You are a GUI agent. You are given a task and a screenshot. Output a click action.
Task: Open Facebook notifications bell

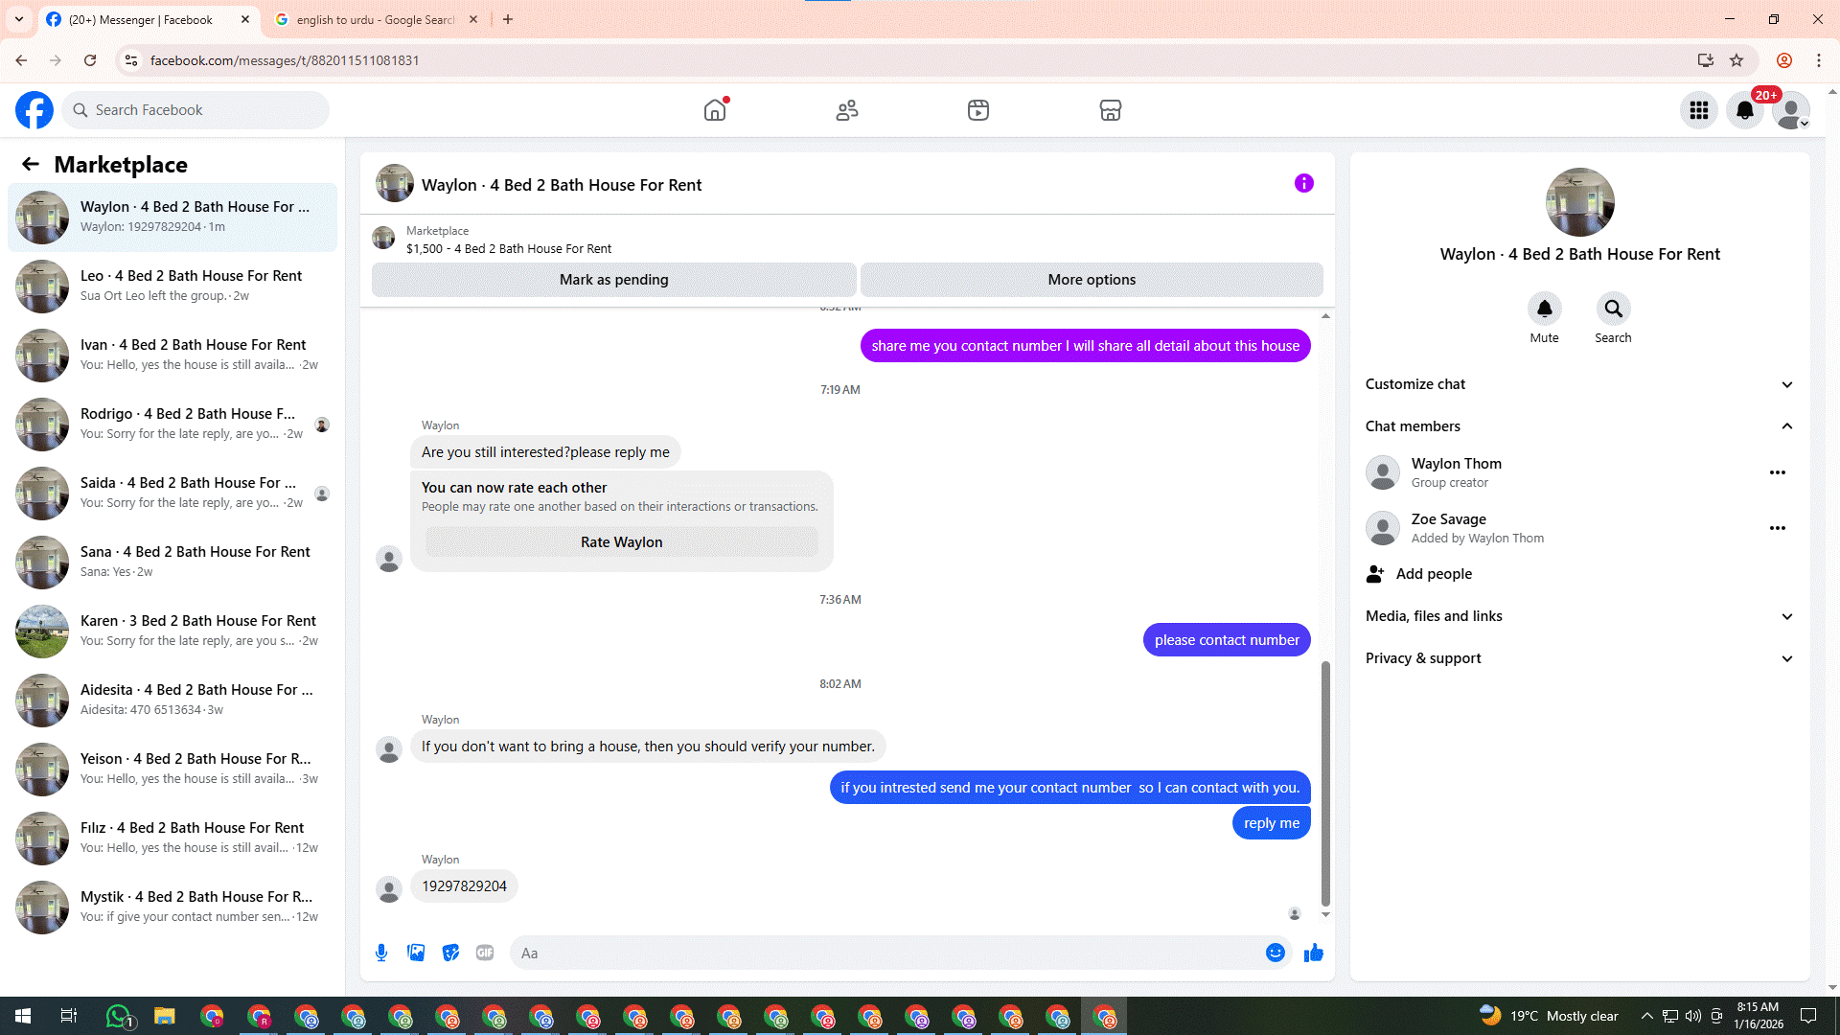coord(1744,110)
